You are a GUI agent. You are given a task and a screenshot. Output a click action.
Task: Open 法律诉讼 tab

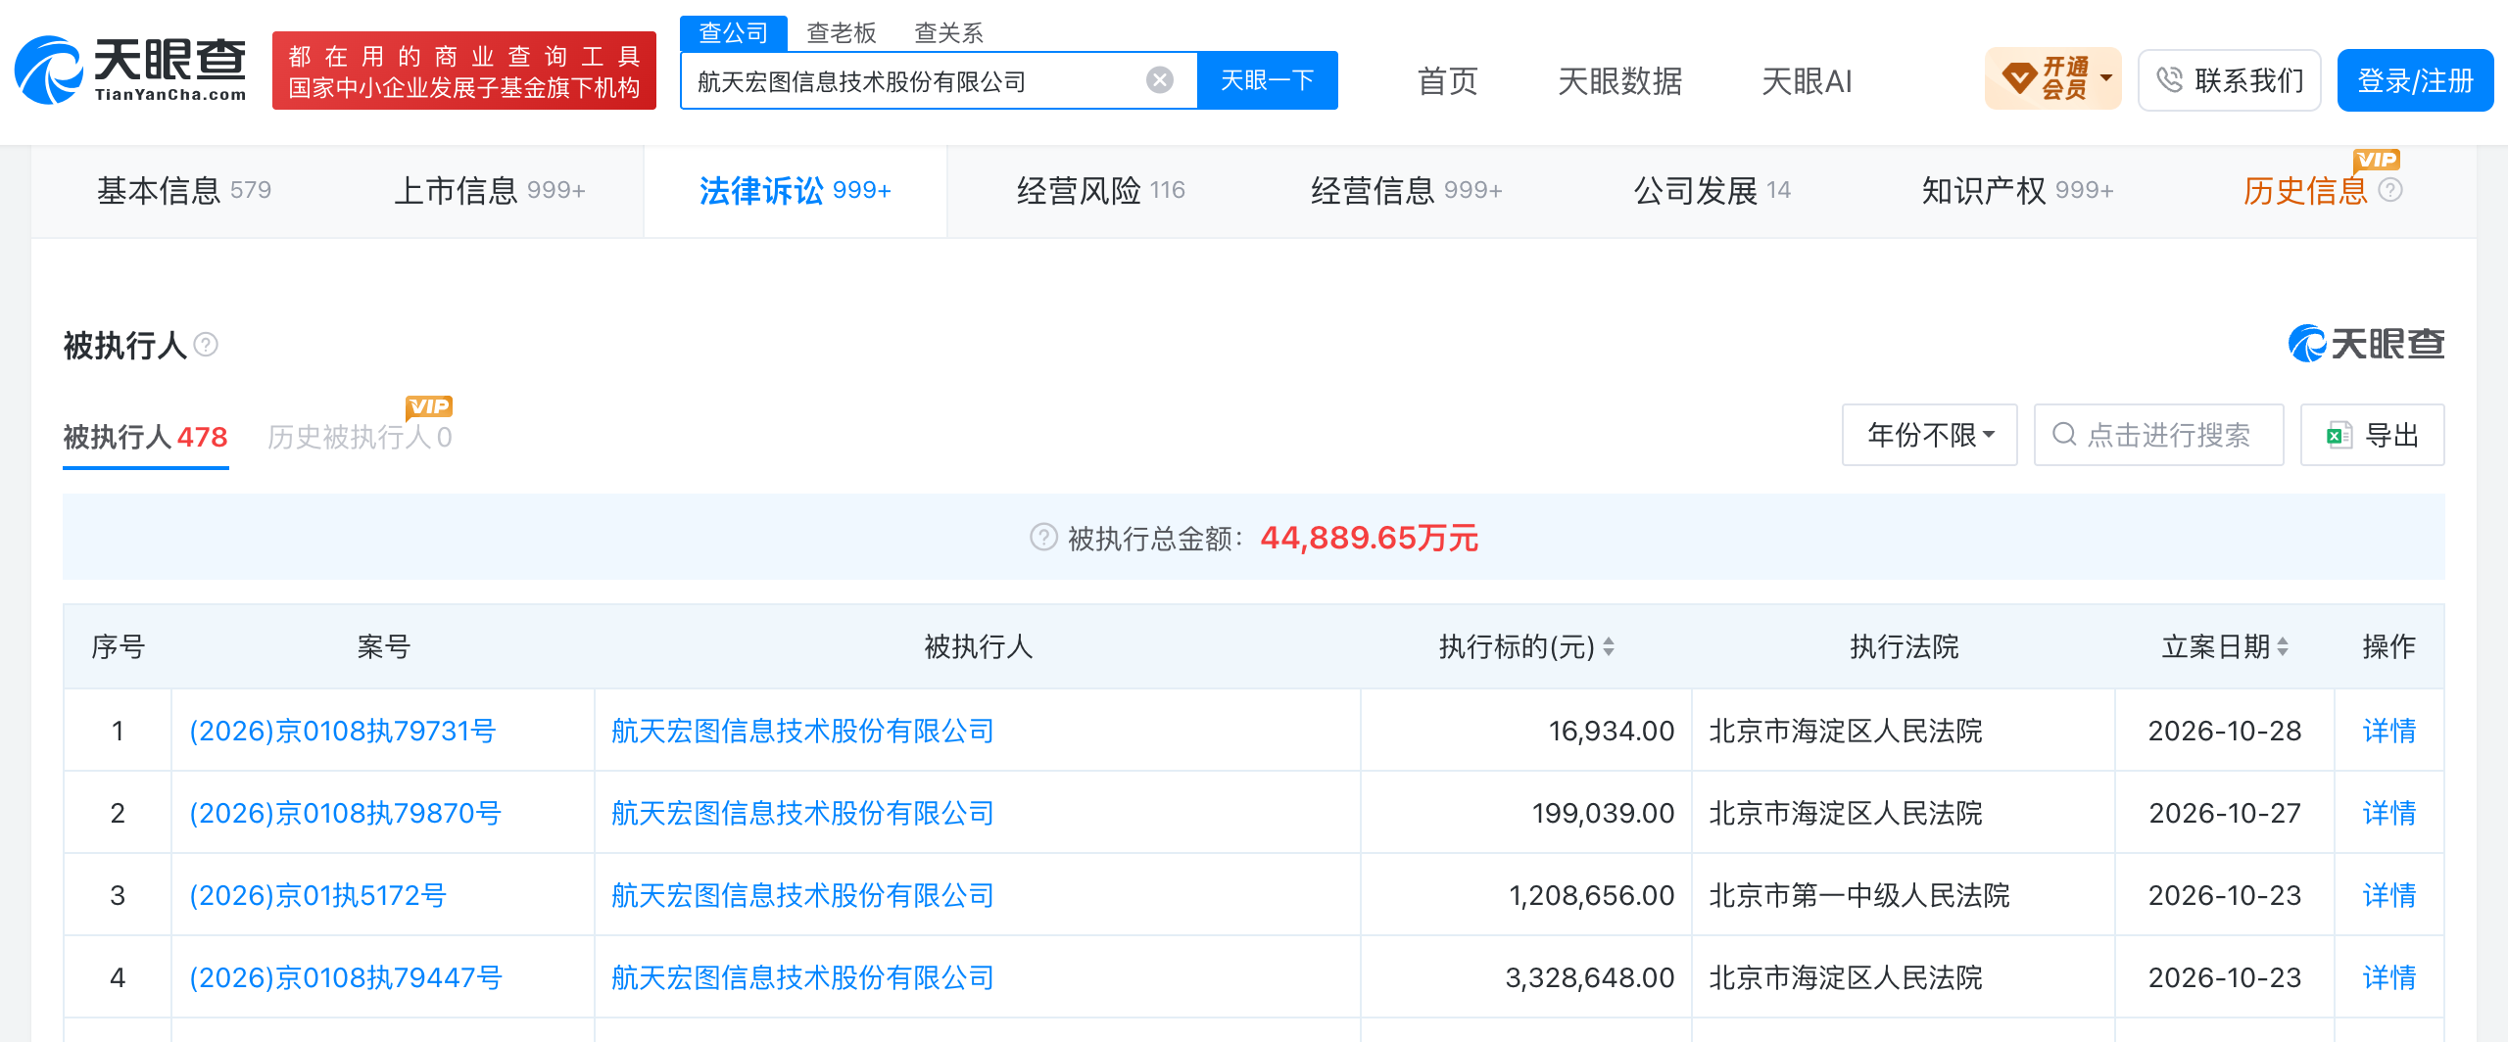795,191
